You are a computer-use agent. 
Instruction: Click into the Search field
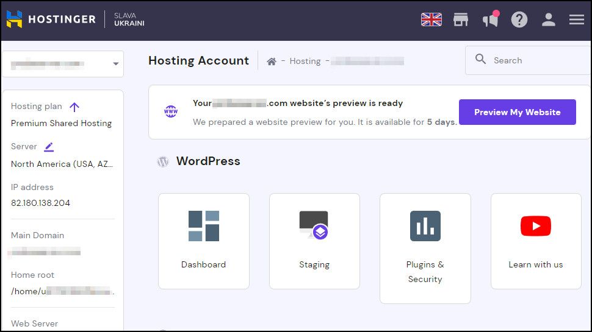pyautogui.click(x=529, y=60)
